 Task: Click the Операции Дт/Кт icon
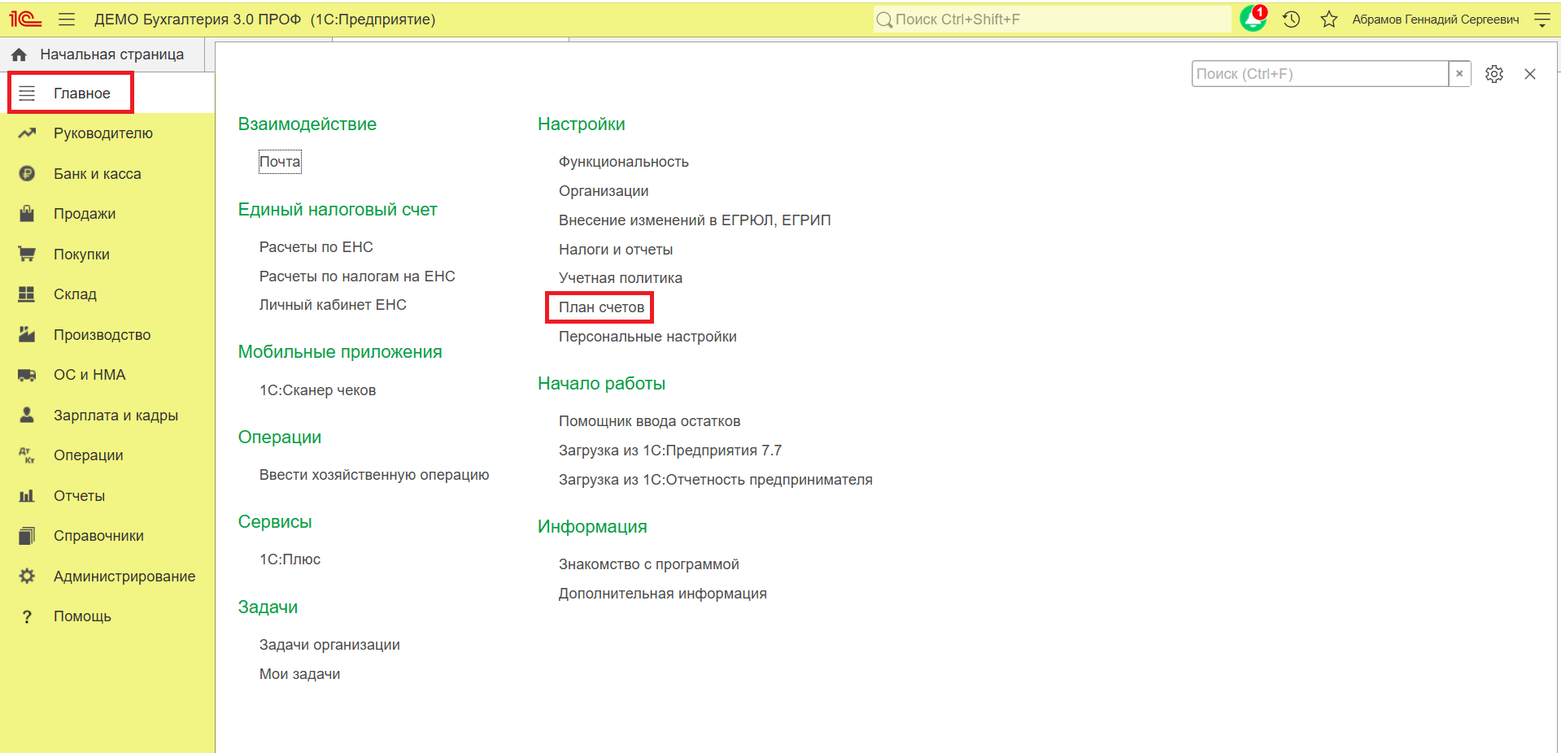click(x=27, y=455)
